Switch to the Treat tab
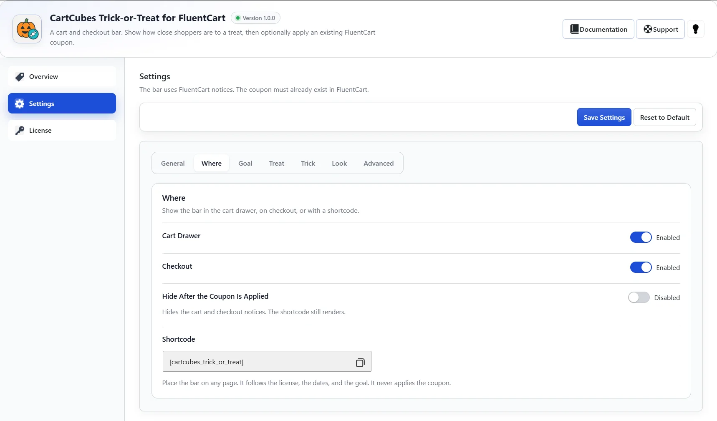 tap(277, 163)
